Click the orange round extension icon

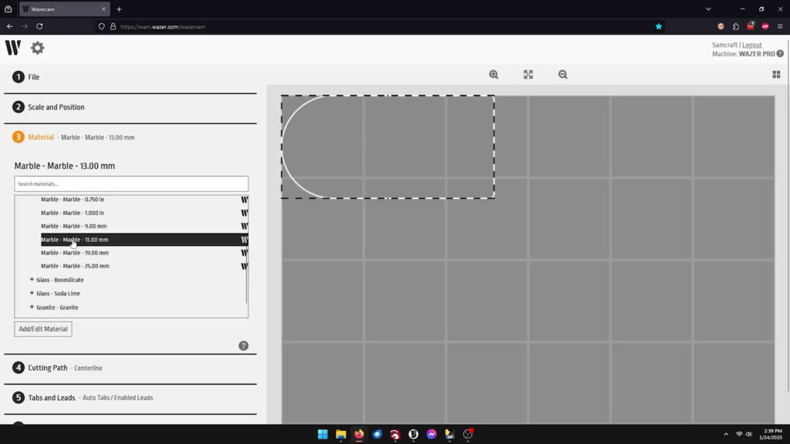(x=721, y=27)
